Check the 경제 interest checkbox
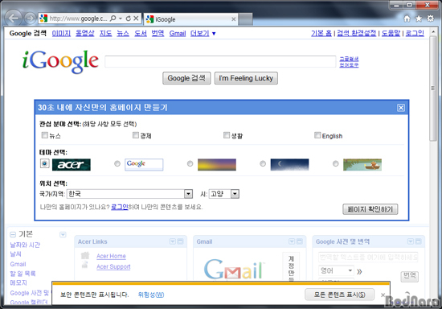 (x=136, y=135)
